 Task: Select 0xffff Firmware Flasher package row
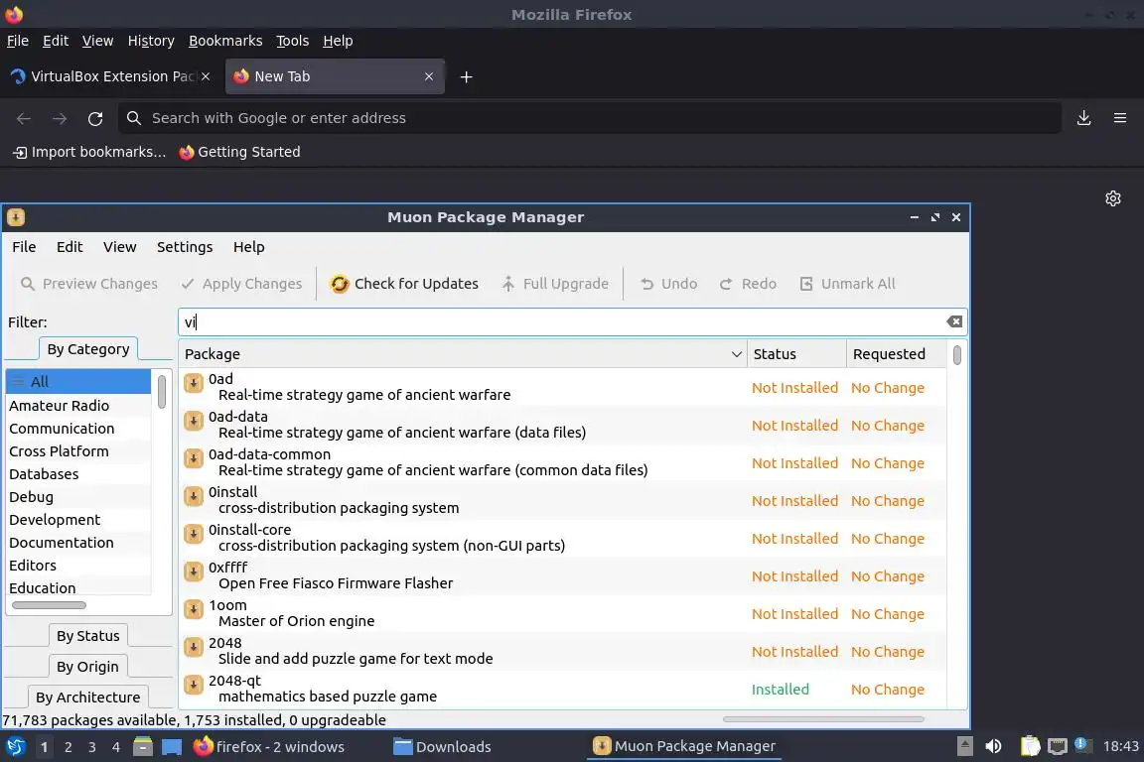[562, 575]
